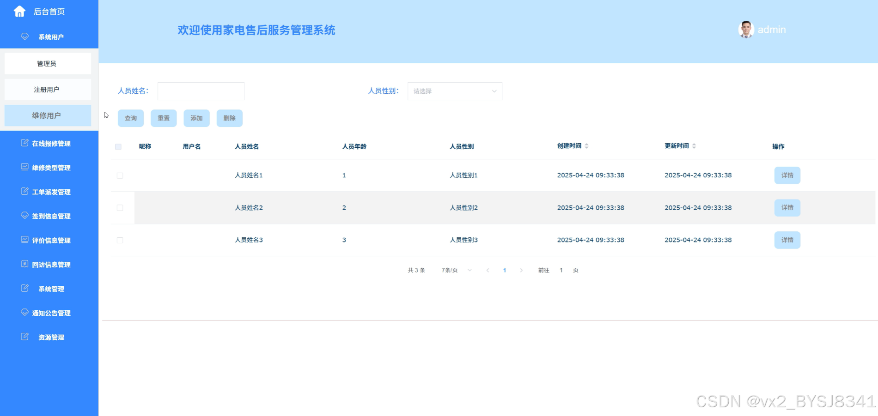Click the home icon beside 后台首页
The height and width of the screenshot is (416, 878).
[19, 11]
